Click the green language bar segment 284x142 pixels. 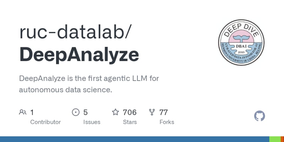coord(274,139)
